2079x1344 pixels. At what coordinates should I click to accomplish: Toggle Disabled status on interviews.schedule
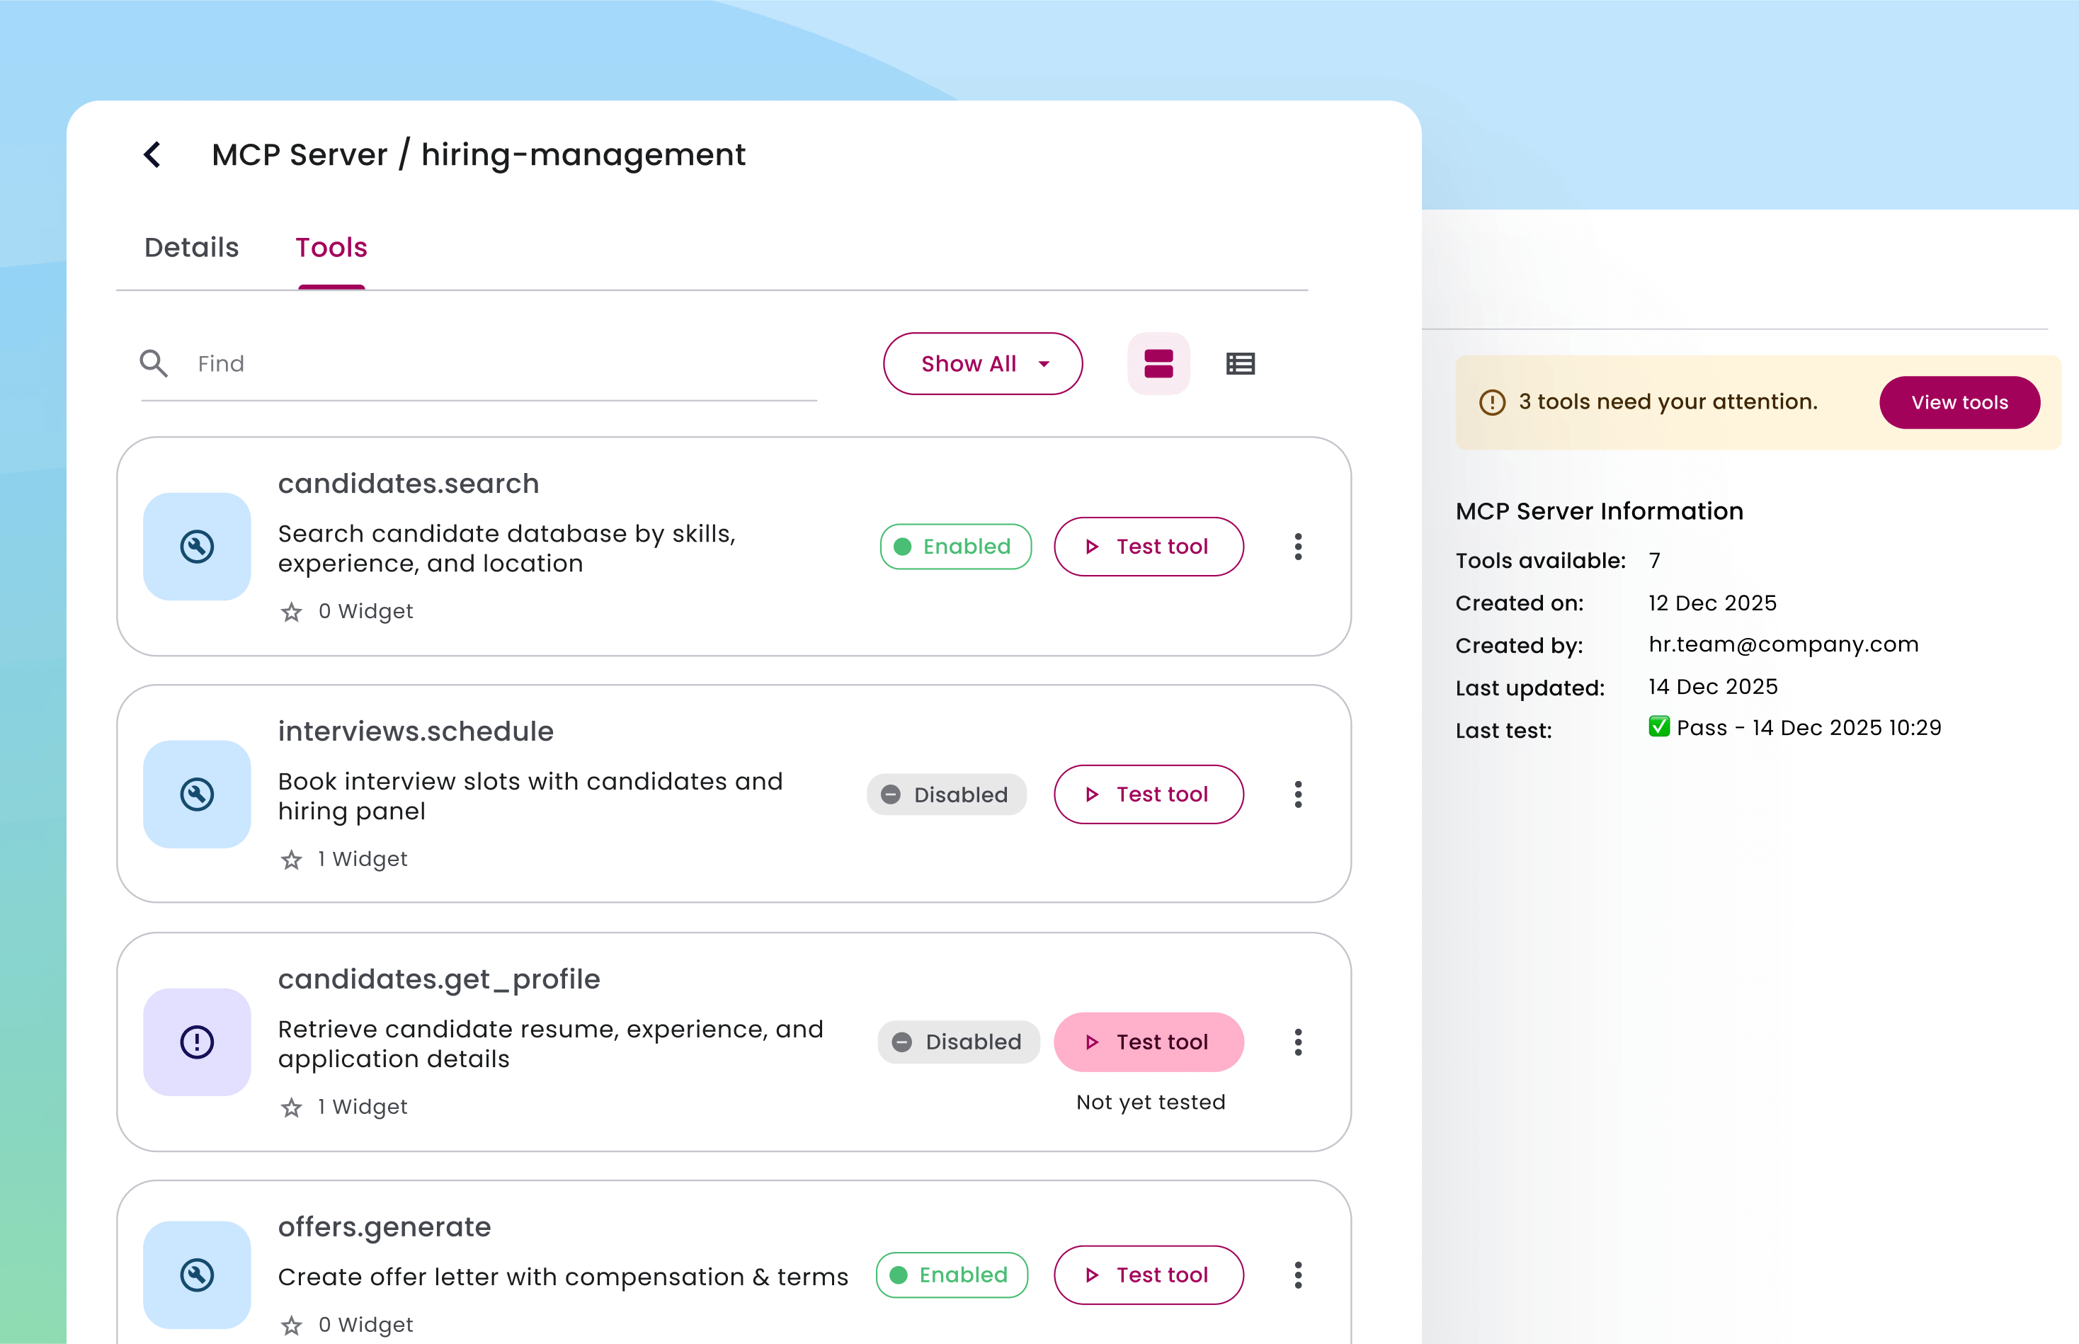point(946,795)
